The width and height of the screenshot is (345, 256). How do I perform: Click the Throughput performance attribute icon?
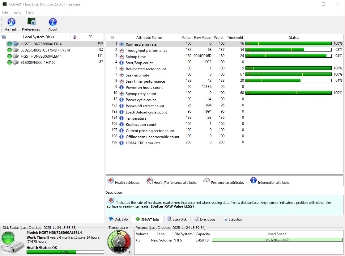pyautogui.click(x=121, y=51)
